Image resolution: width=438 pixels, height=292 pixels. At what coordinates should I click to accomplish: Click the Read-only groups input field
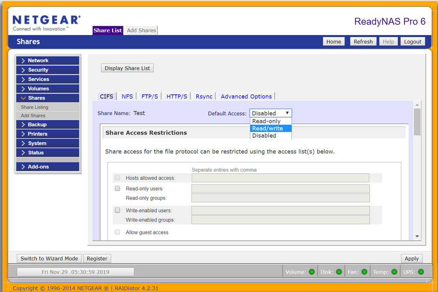[280, 198]
